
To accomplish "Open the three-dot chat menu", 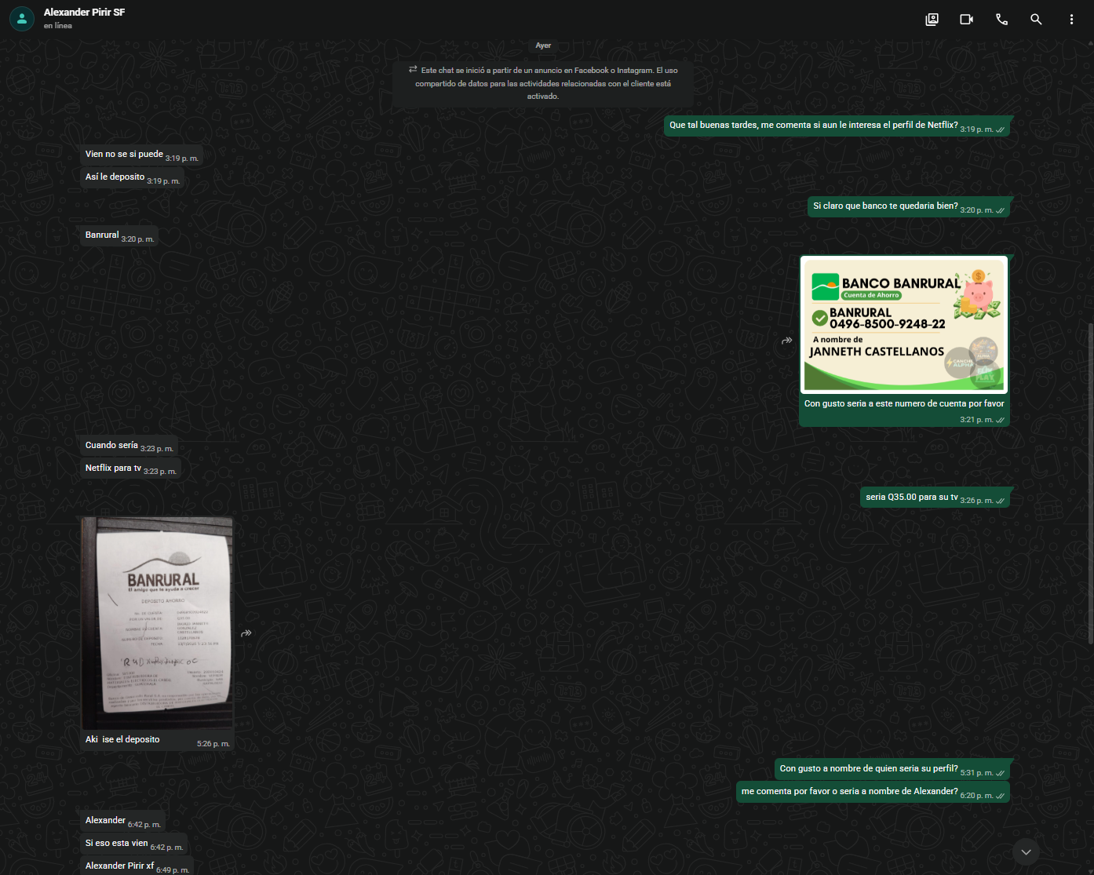I will point(1071,20).
